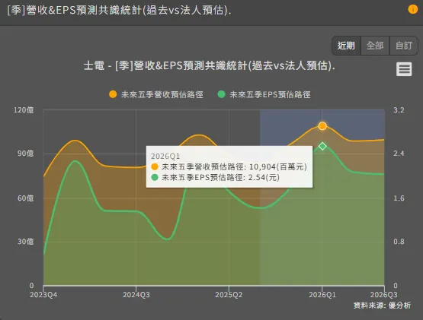Click the 1.6 right axis label
The width and height of the screenshot is (423, 320).
pyautogui.click(x=399, y=198)
